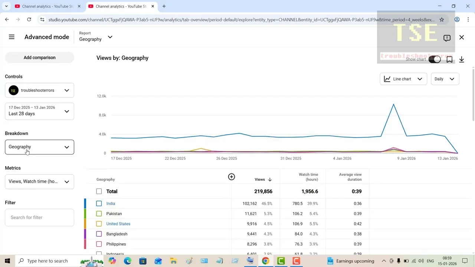
Task: Tick the Philippines row checkbox
Action: pyautogui.click(x=99, y=244)
